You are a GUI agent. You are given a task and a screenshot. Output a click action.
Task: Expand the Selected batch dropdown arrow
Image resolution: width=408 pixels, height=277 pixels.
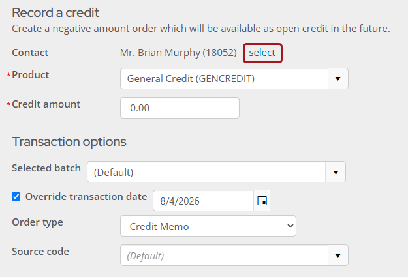[x=336, y=172]
